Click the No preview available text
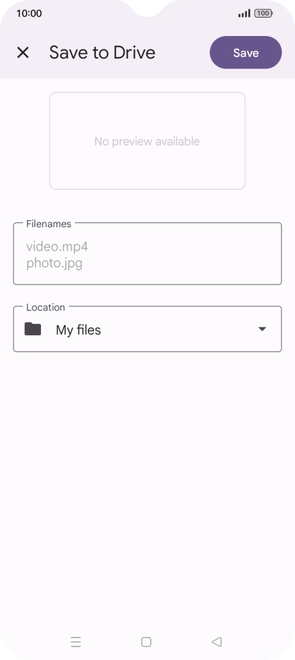This screenshot has width=295, height=660. pyautogui.click(x=147, y=141)
